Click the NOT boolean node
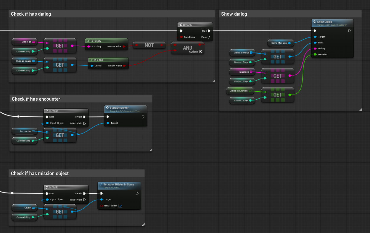 (149, 45)
